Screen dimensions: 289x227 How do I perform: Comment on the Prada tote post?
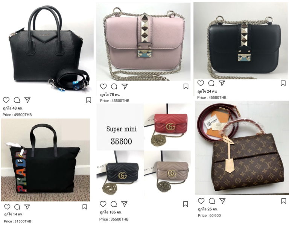click(x=17, y=207)
